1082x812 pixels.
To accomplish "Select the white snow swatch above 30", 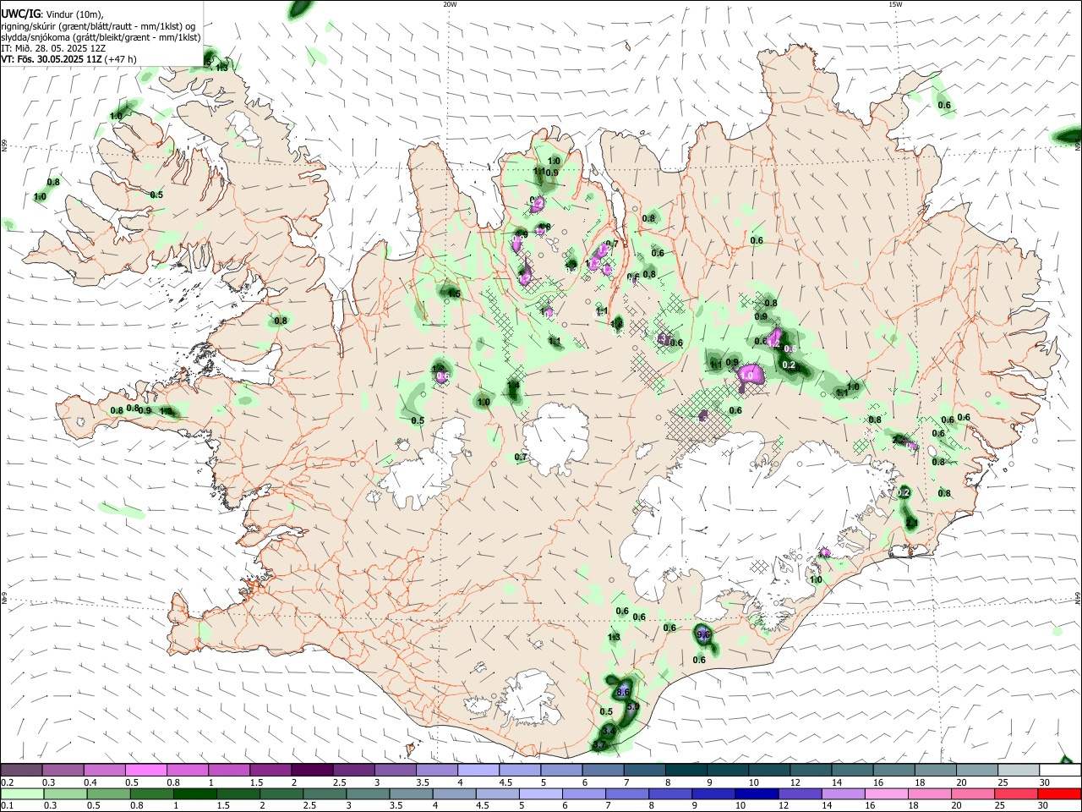I will pyautogui.click(x=1059, y=771).
